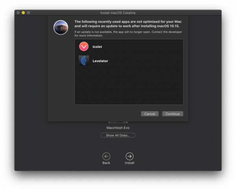Click the Back label text
Screen dimensions: 236x190
tap(106, 163)
